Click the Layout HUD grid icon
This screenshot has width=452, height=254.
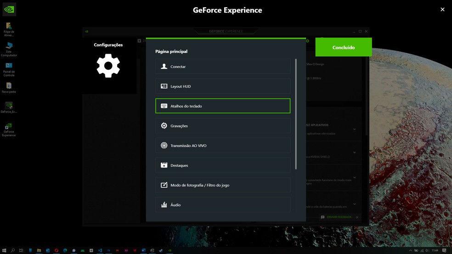pyautogui.click(x=164, y=86)
